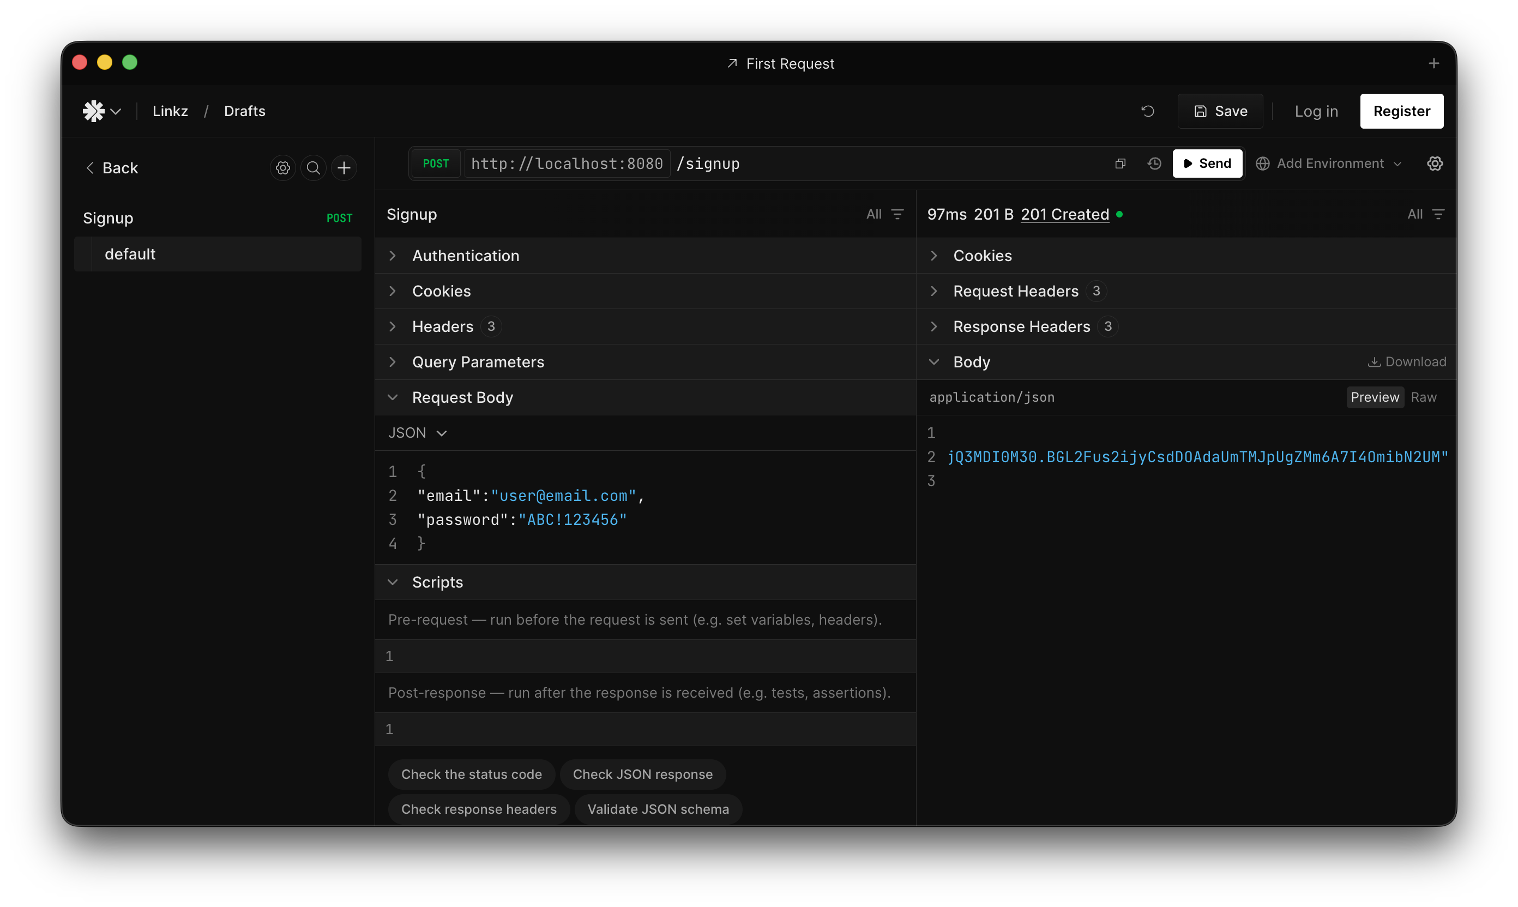Screen dimensions: 1518x907
Task: Click the yellow minimize window button
Action: (105, 62)
